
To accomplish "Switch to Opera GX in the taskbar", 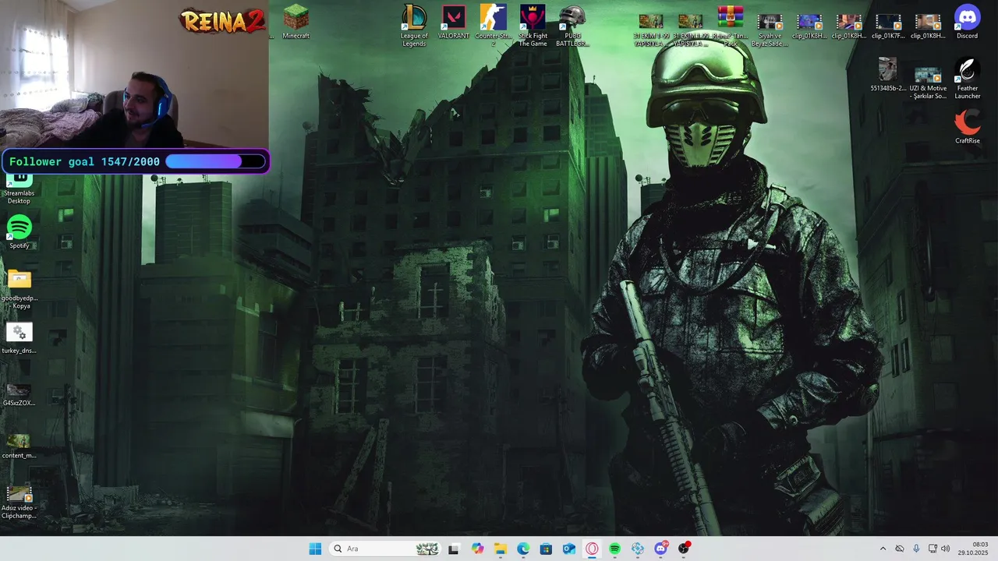I will coord(592,549).
